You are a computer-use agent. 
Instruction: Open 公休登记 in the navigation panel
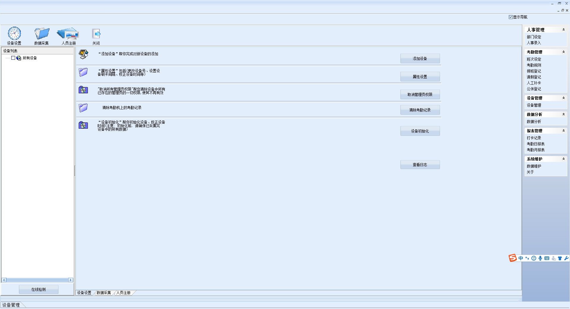(534, 89)
